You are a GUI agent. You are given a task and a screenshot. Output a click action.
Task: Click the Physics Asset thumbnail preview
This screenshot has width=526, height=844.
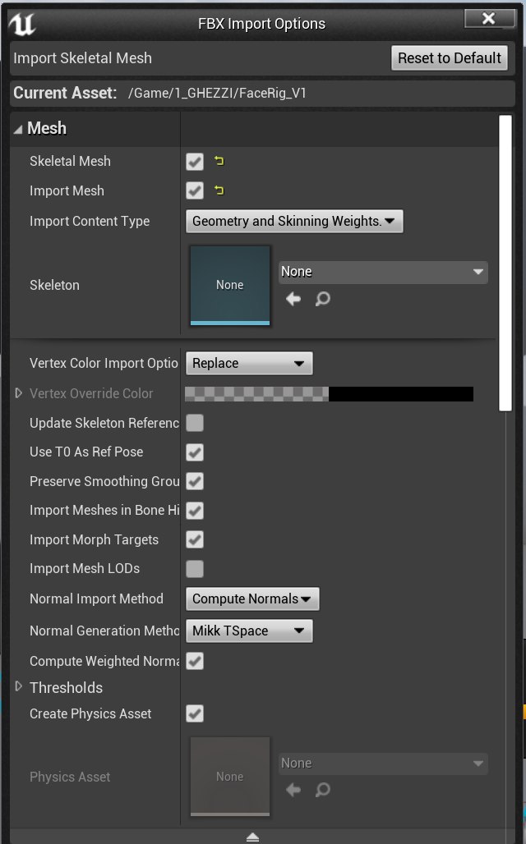click(230, 776)
